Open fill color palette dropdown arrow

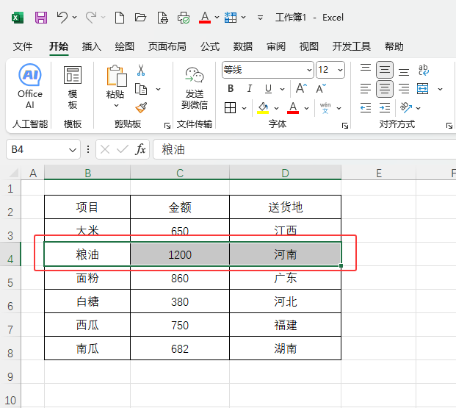[x=277, y=108]
